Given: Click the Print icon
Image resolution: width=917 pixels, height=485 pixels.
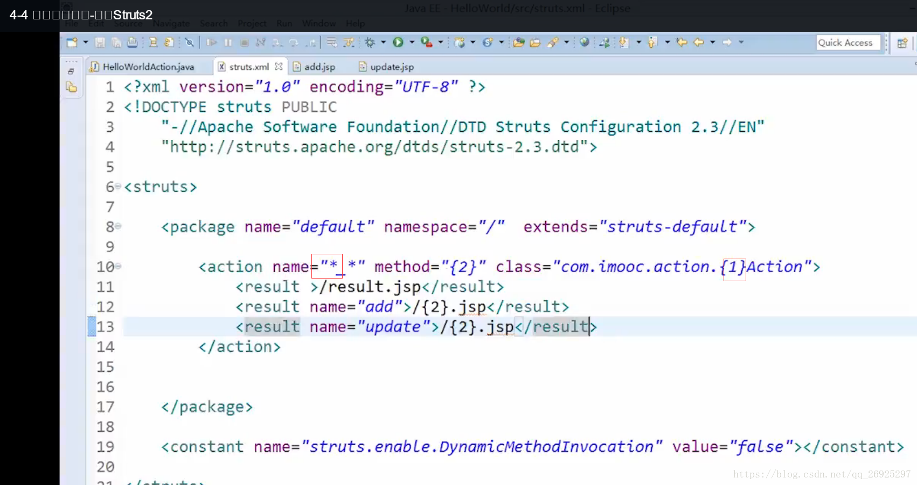Looking at the screenshot, I should [x=132, y=42].
